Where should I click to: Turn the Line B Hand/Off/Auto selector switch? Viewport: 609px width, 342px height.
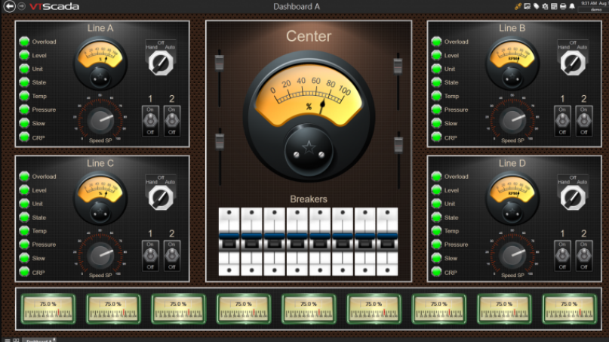573,63
